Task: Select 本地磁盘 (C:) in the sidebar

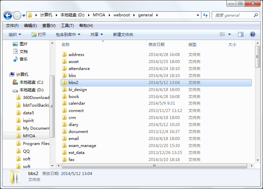Action: [x=28, y=82]
